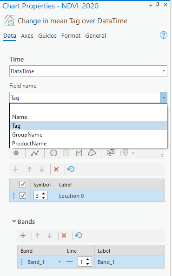Toggle the header select-all checkbox

click(23, 184)
